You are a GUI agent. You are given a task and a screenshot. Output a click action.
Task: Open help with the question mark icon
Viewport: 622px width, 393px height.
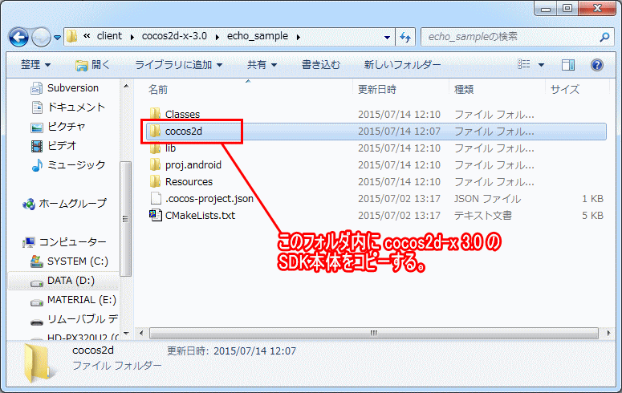pyautogui.click(x=596, y=65)
